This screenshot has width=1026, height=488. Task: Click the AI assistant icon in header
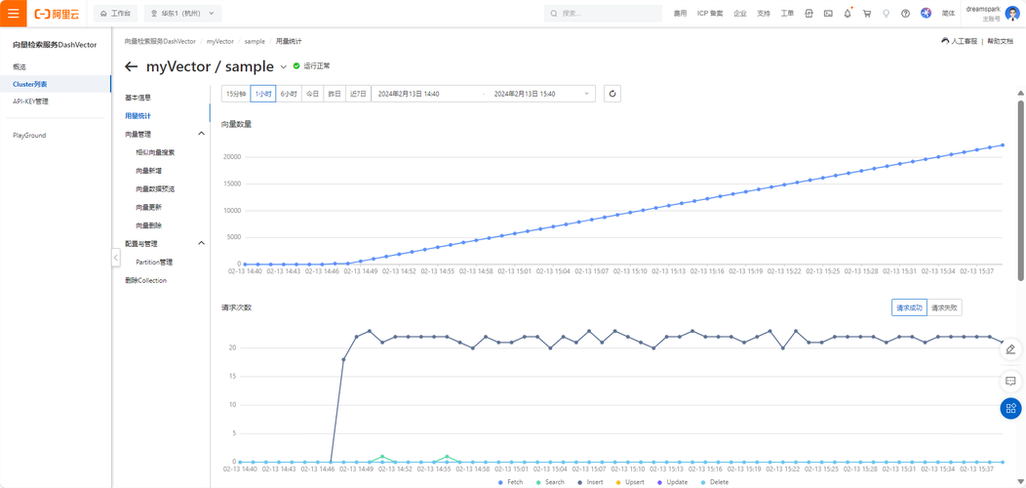(926, 13)
